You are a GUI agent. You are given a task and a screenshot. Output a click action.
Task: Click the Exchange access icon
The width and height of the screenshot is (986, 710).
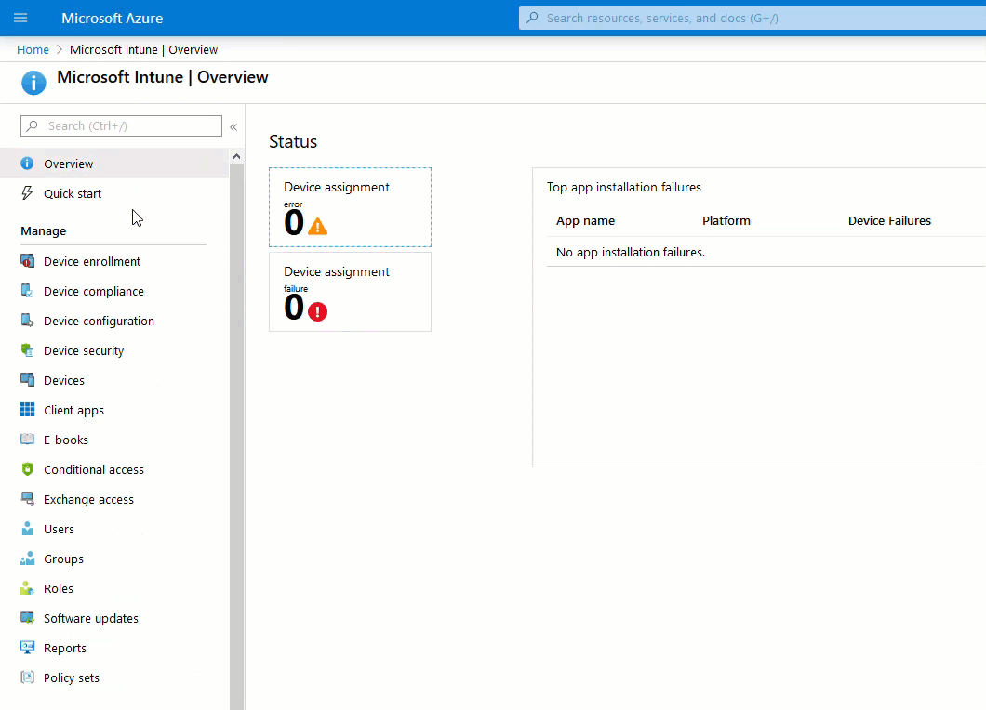coord(27,499)
